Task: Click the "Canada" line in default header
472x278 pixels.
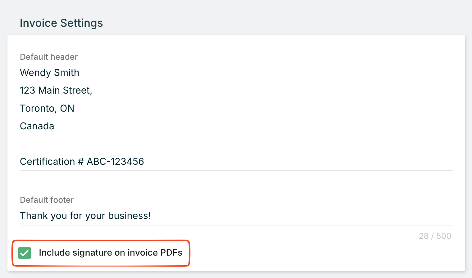Action: pyautogui.click(x=37, y=126)
